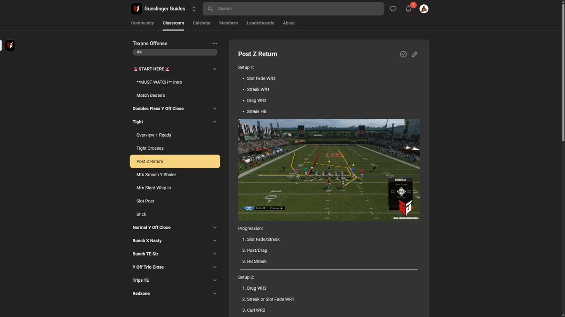Focus the Search input field
565x317 pixels.
tap(293, 9)
